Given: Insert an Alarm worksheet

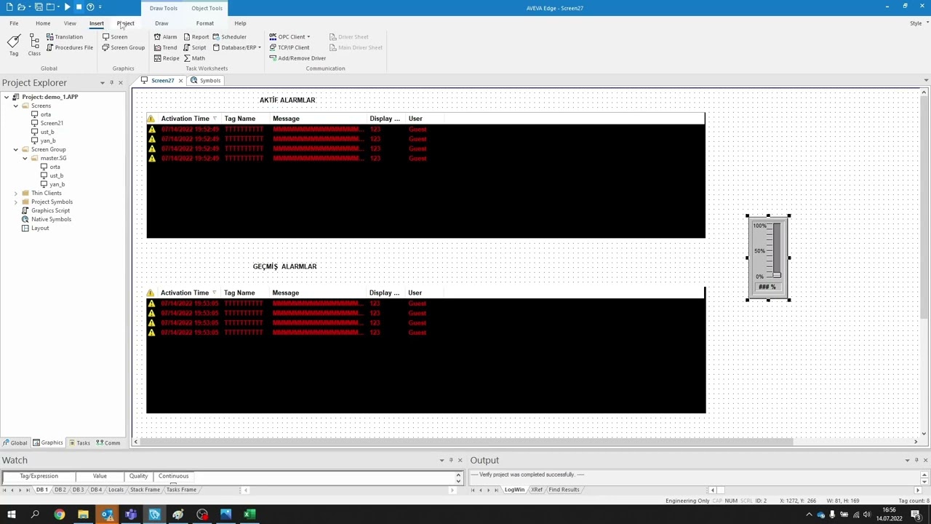Looking at the screenshot, I should (x=165, y=36).
